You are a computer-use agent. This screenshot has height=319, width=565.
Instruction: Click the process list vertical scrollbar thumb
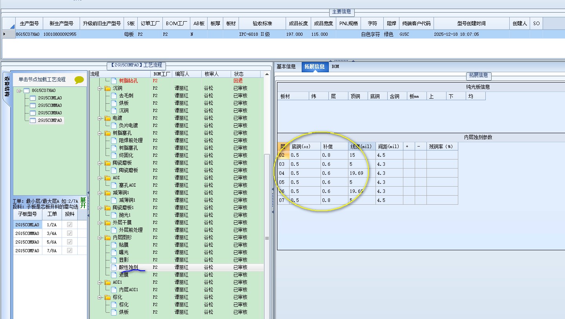click(267, 238)
